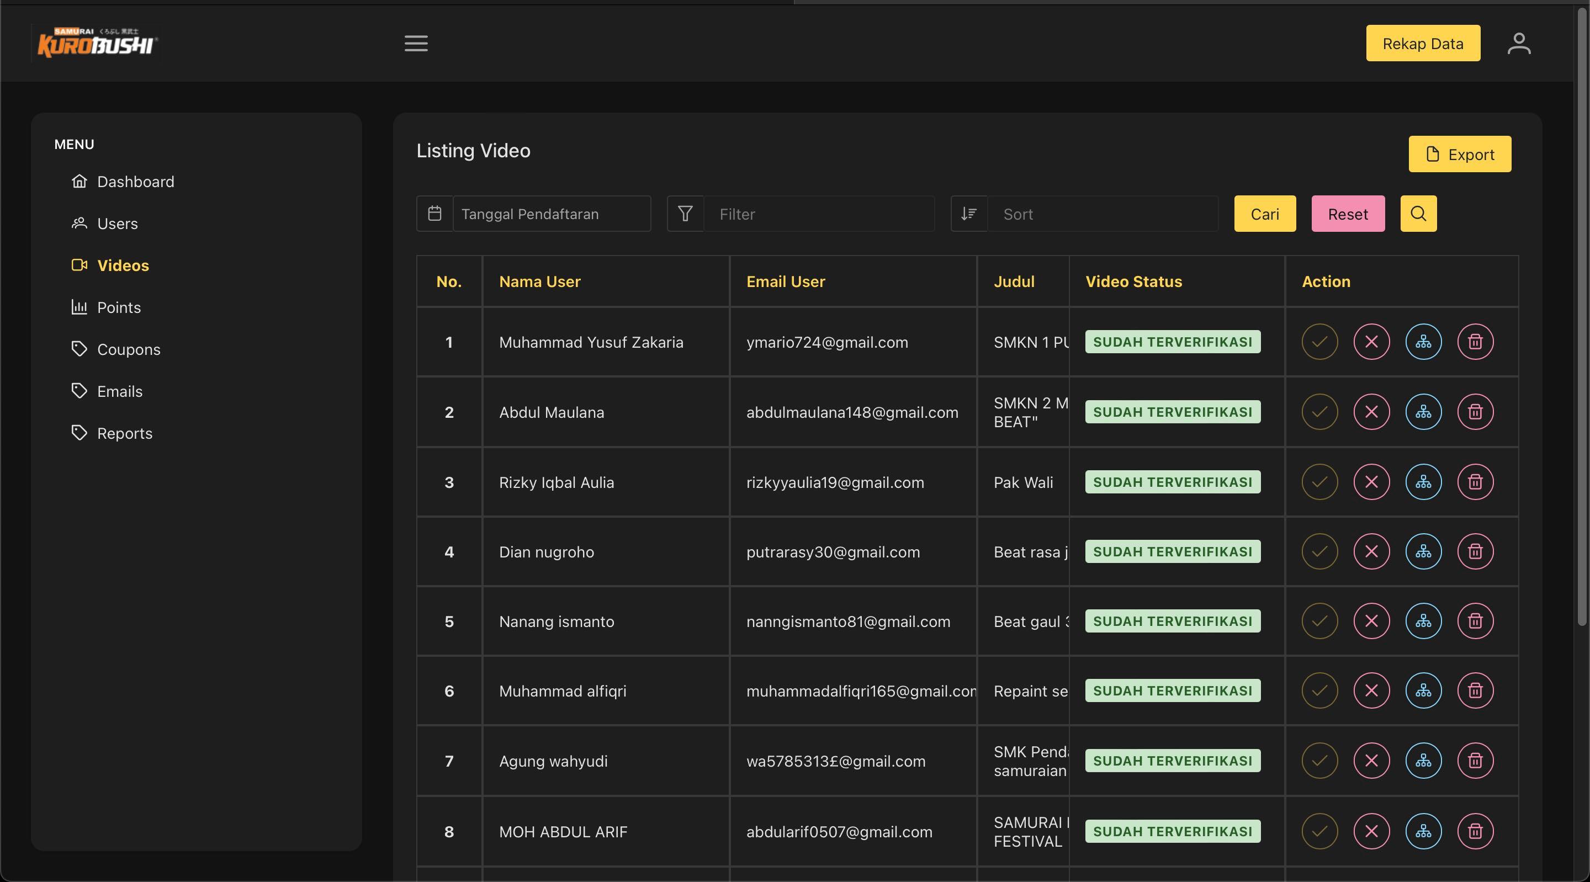Screen dimensions: 1590x882
Task: Click the name MOH ABDUL ARIF
Action: click(x=563, y=831)
